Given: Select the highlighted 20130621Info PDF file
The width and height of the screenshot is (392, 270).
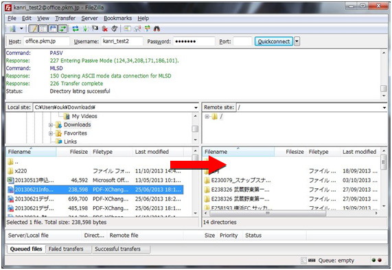Looking at the screenshot, I should click(x=95, y=190).
